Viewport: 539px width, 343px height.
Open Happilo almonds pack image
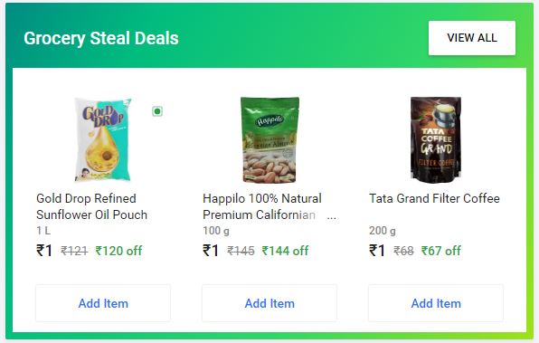click(269, 139)
